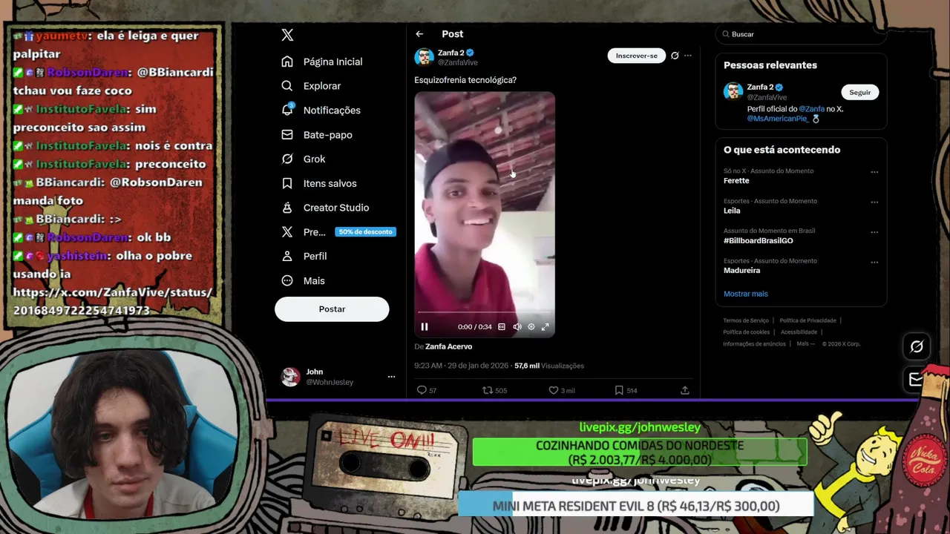Click the Inscrever-se button
This screenshot has width=950, height=534.
click(636, 56)
